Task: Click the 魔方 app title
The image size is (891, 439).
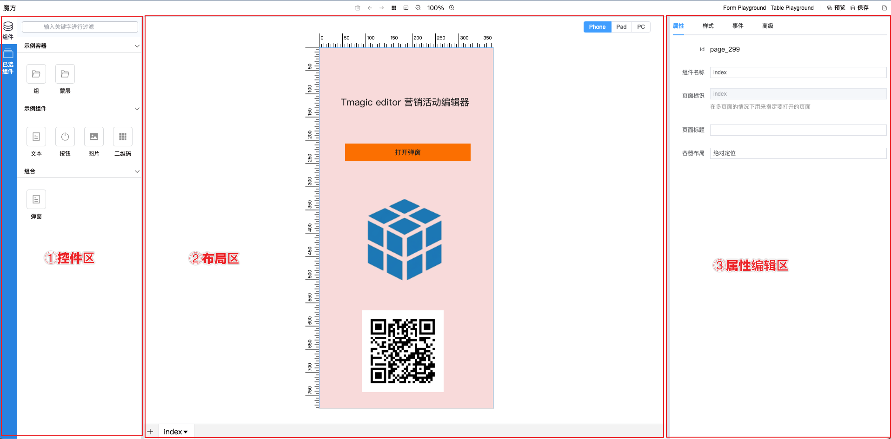Action: click(10, 8)
